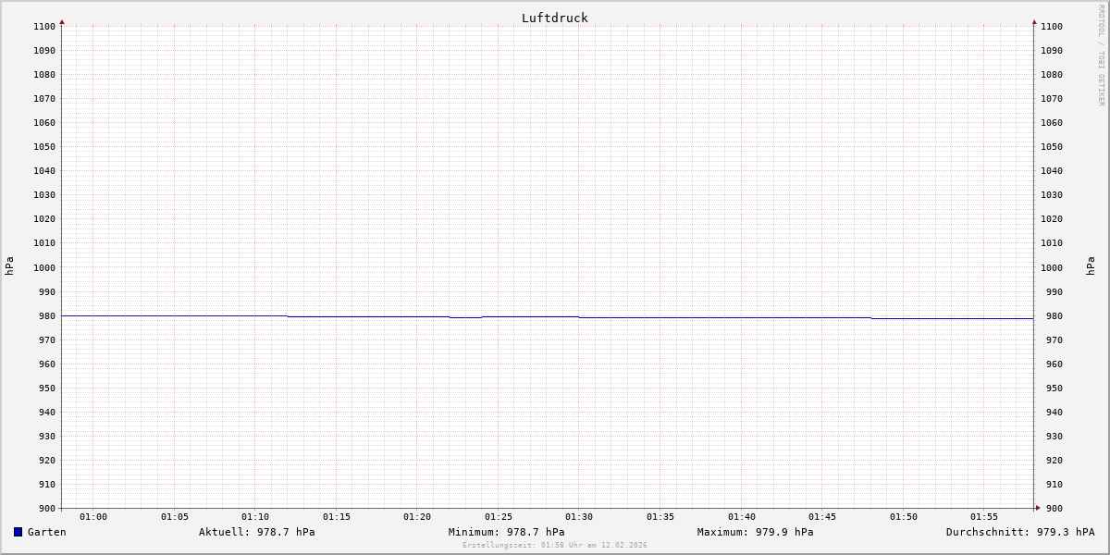Click the Durchschnitt 979.3 hPA statistic
The height and width of the screenshot is (555, 1110).
pos(1019,532)
